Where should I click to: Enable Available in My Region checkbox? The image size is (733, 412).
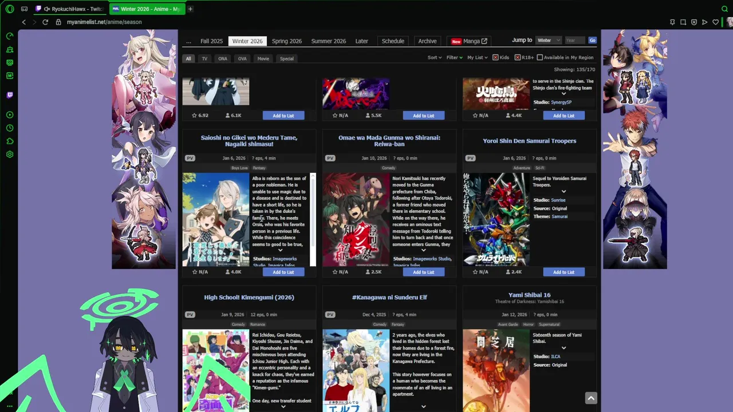pos(539,57)
